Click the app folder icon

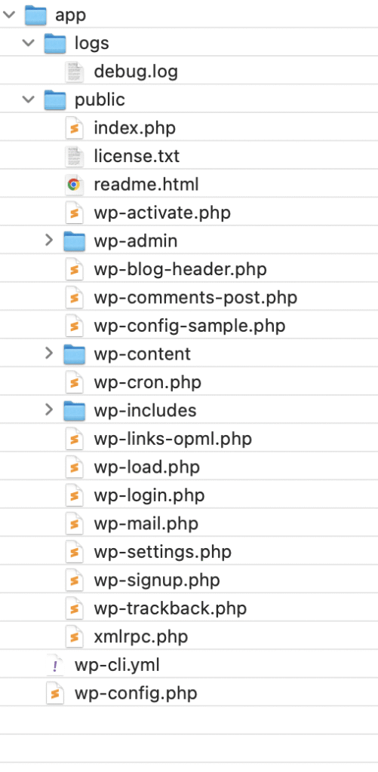tap(35, 15)
